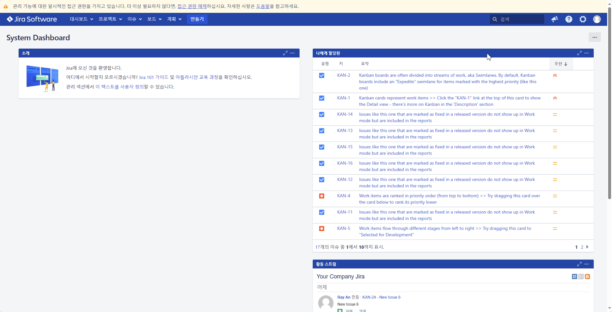Click the next page arrow

point(587,247)
